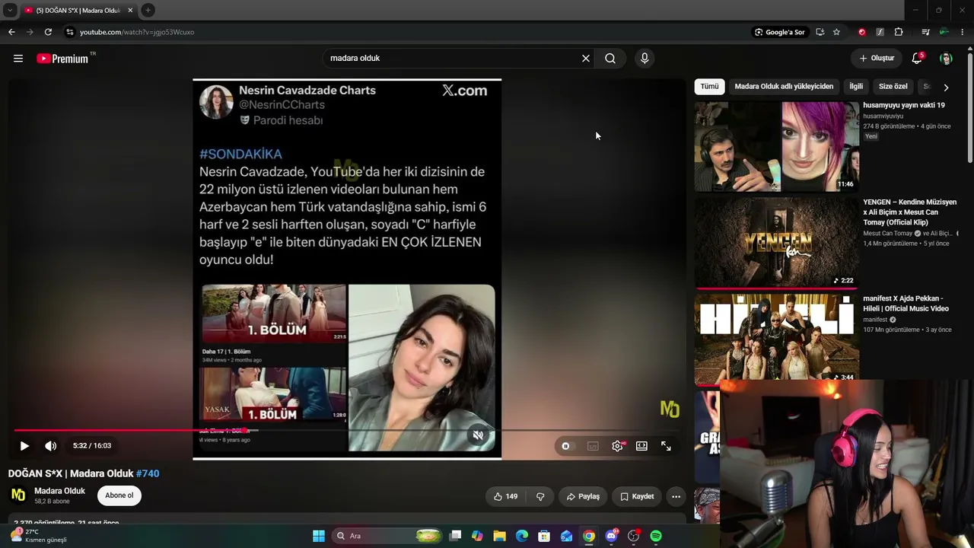Save the video with Kaydet
Screen dimensions: 974x548
point(637,496)
